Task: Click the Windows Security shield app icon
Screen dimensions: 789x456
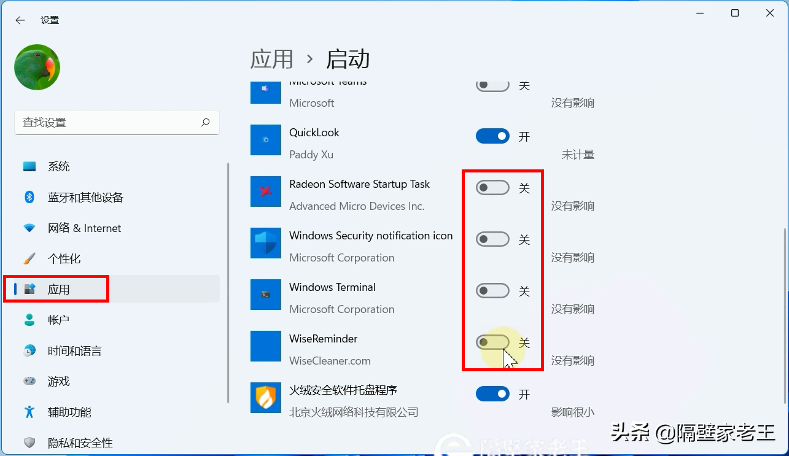Action: 266,243
